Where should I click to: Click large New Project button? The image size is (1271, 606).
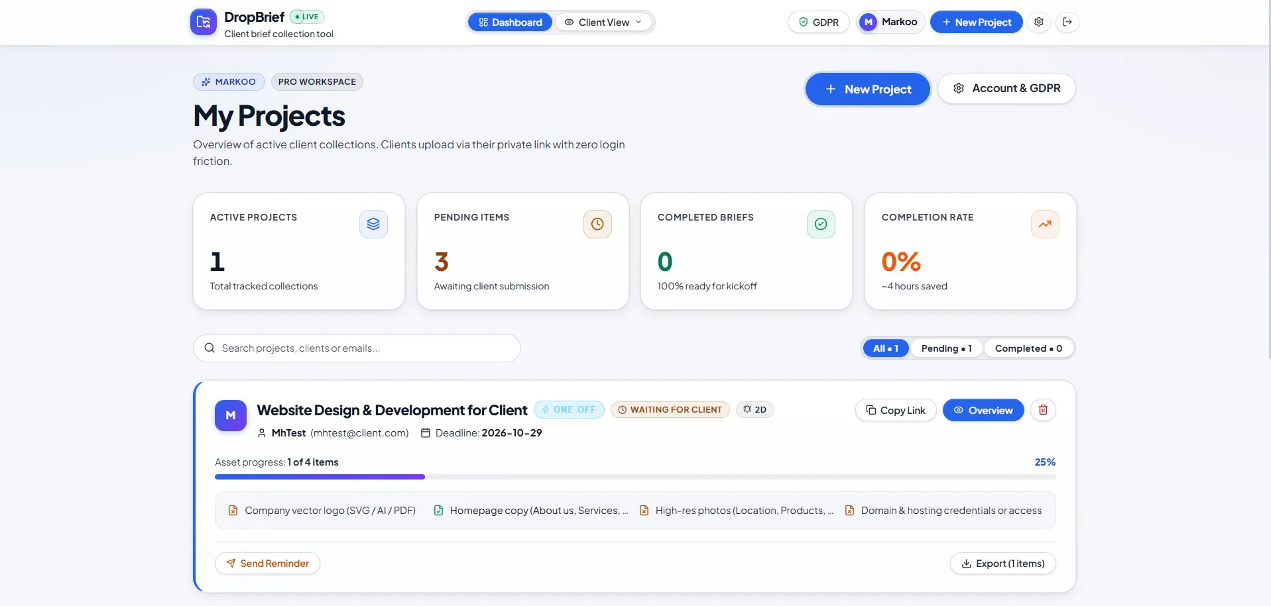point(867,89)
